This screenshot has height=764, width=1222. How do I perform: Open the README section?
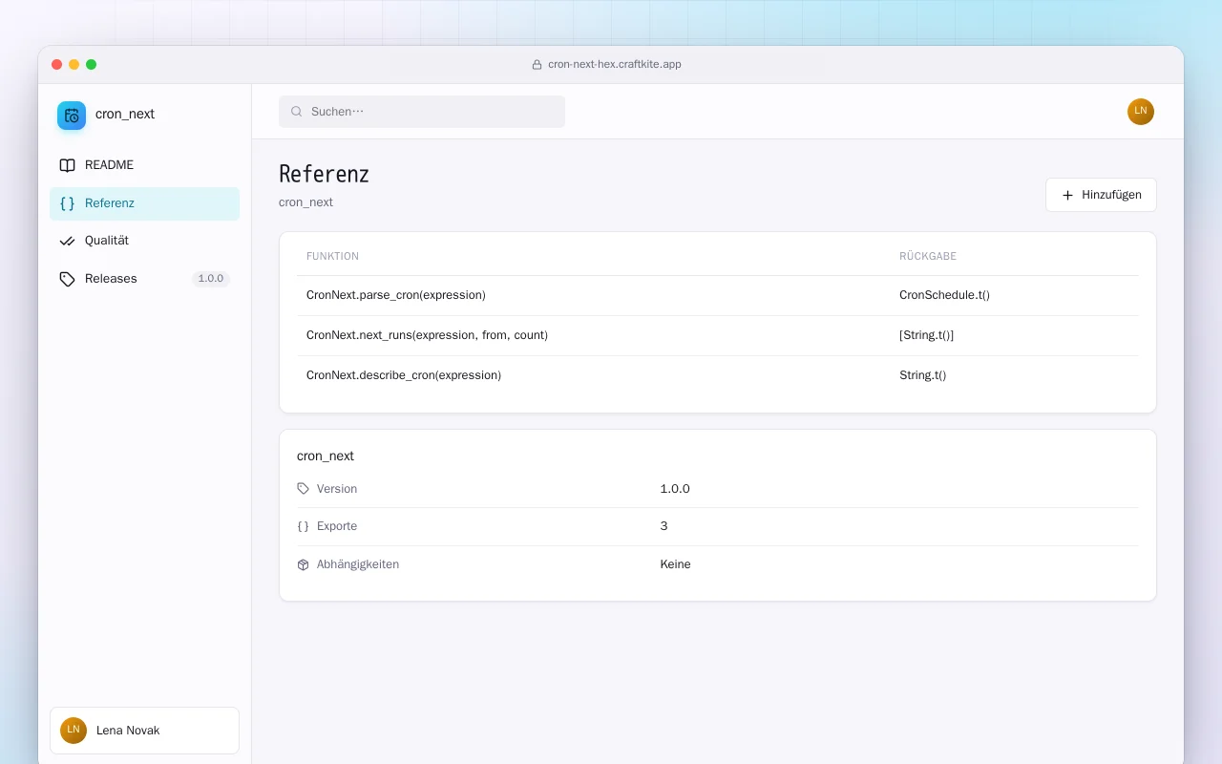144,165
